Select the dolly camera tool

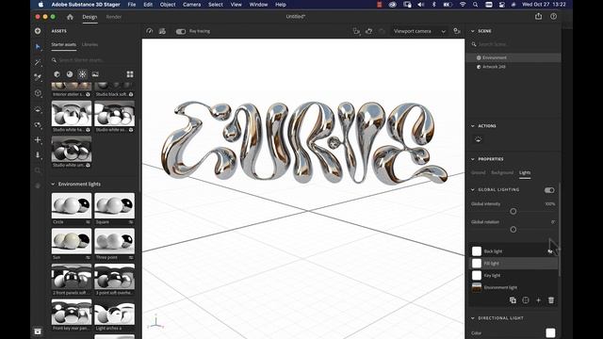(x=38, y=154)
